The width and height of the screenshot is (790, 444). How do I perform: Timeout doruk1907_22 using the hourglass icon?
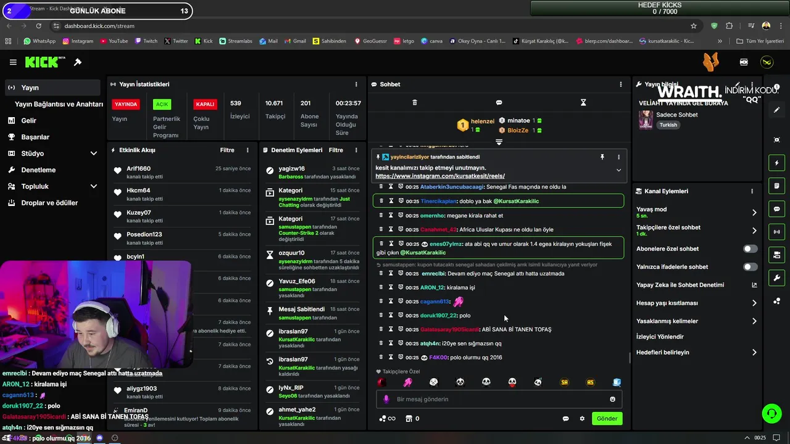coord(391,315)
